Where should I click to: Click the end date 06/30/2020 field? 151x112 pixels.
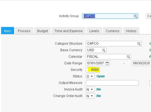coord(141,63)
